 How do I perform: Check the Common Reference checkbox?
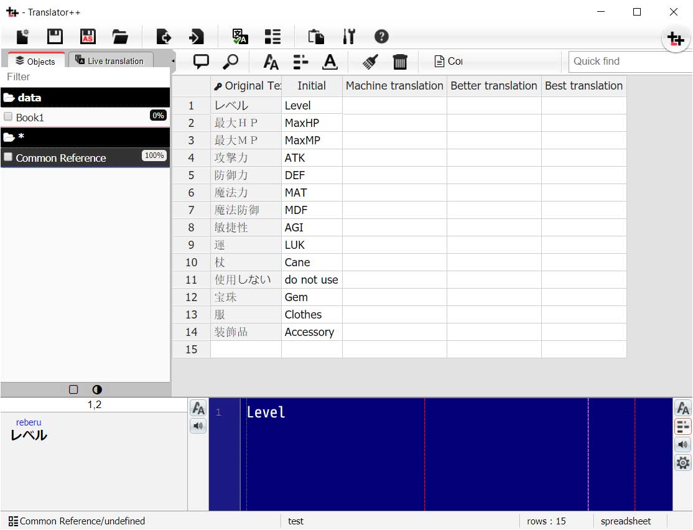(8, 156)
